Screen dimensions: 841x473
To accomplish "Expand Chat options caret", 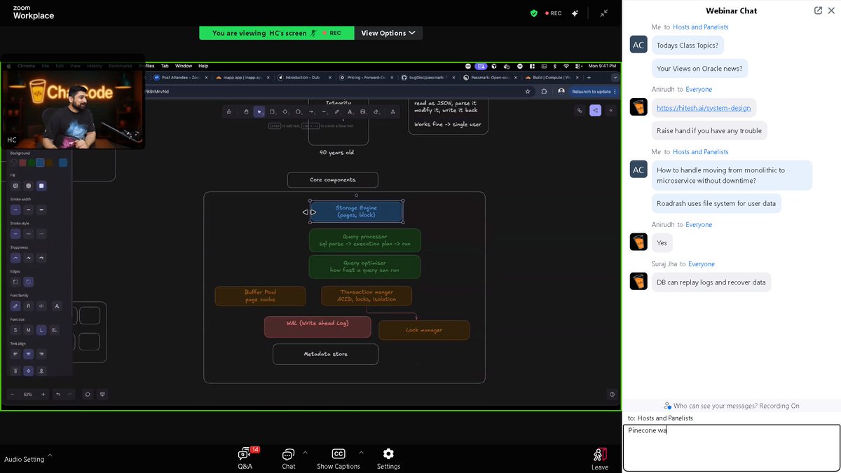I will tap(306, 453).
